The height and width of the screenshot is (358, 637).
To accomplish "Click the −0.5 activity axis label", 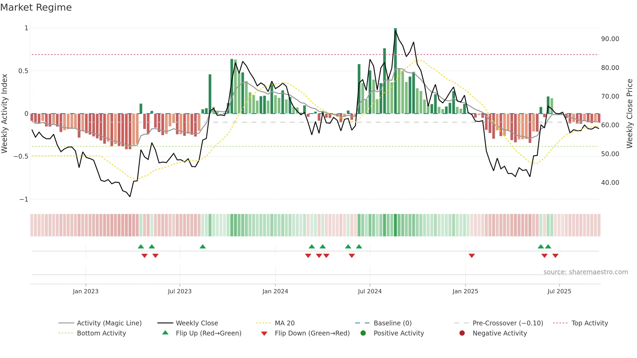I will click(x=21, y=156).
